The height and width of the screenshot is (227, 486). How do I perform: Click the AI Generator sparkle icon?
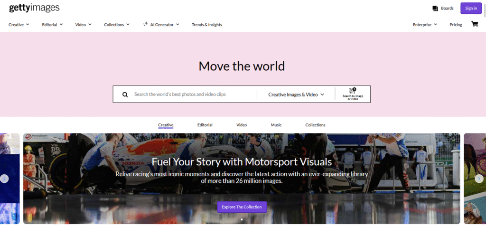(x=145, y=24)
